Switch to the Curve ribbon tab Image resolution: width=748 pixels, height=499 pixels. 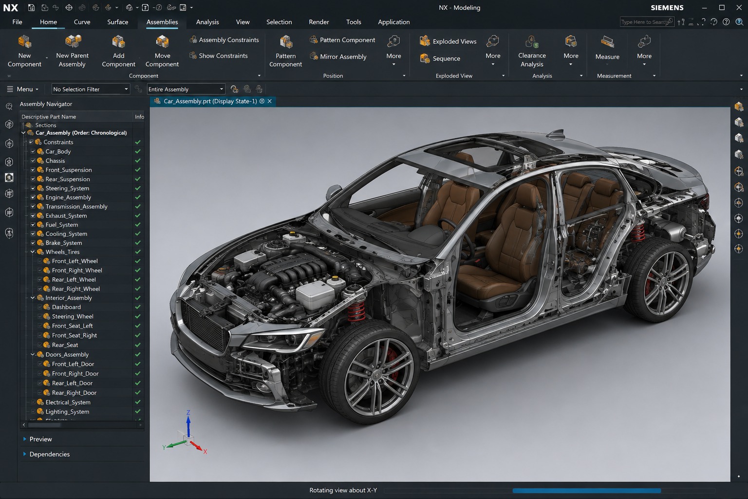[82, 22]
